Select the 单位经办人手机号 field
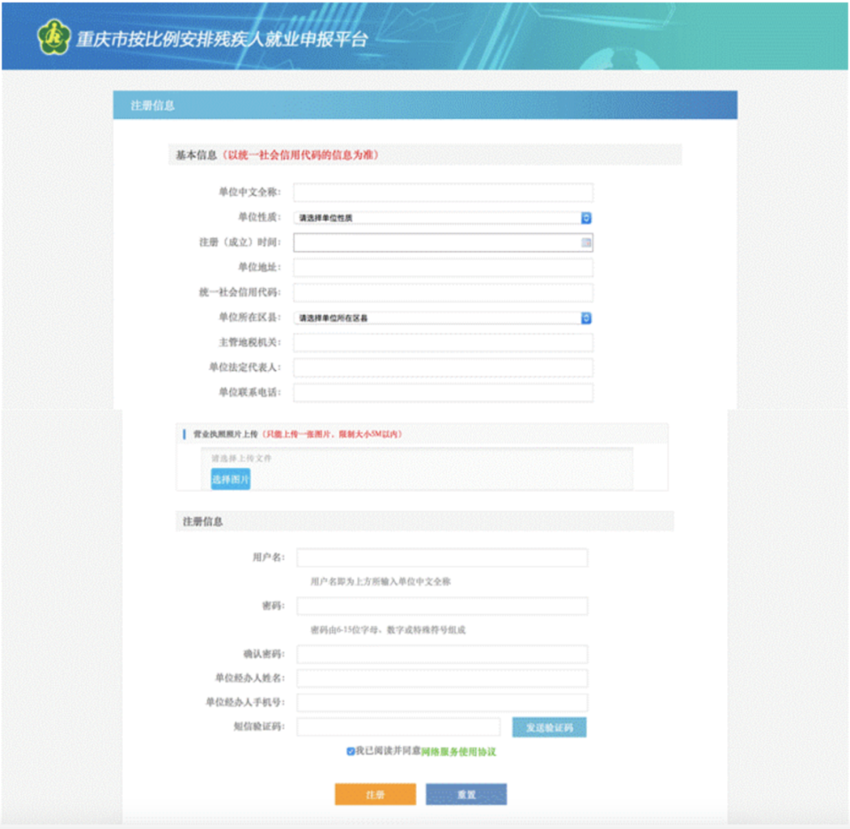This screenshot has height=829, width=850. tap(442, 703)
